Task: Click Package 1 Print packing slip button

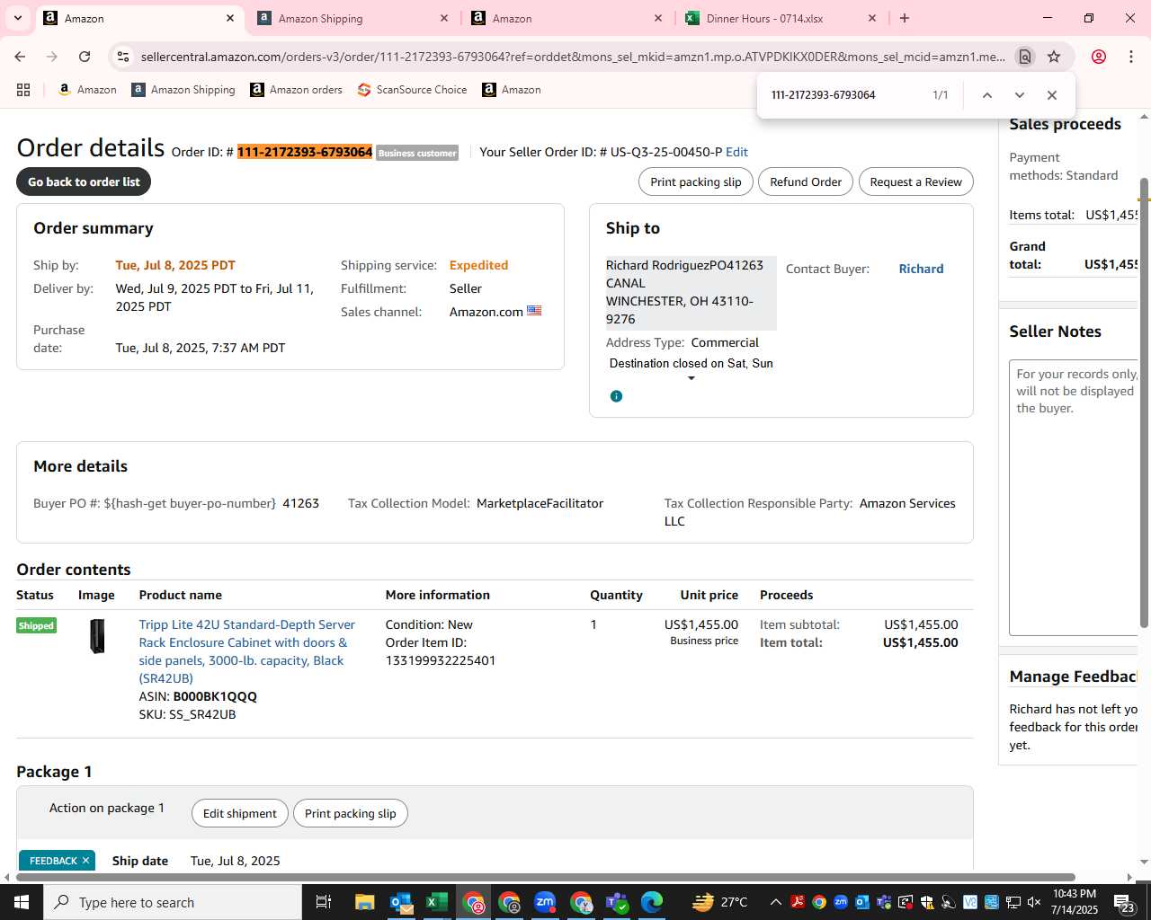Action: tap(350, 813)
